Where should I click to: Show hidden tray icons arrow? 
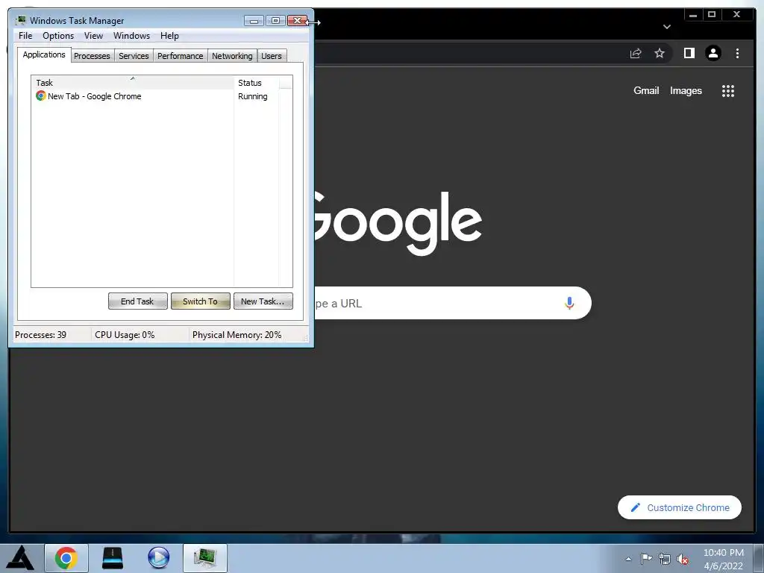coord(628,559)
